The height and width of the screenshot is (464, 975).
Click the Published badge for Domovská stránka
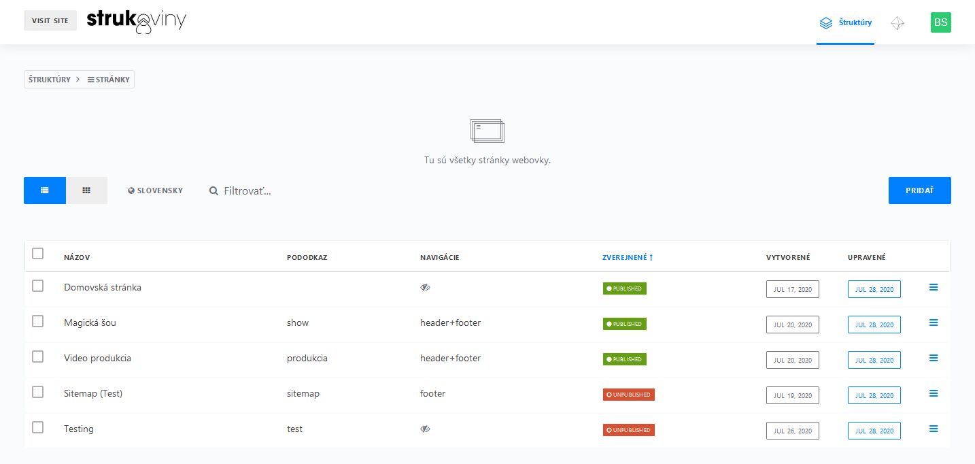pyautogui.click(x=625, y=288)
